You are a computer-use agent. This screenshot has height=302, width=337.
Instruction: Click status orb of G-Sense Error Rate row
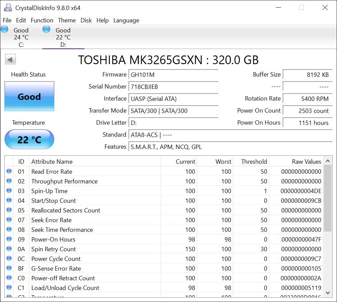[9, 268]
